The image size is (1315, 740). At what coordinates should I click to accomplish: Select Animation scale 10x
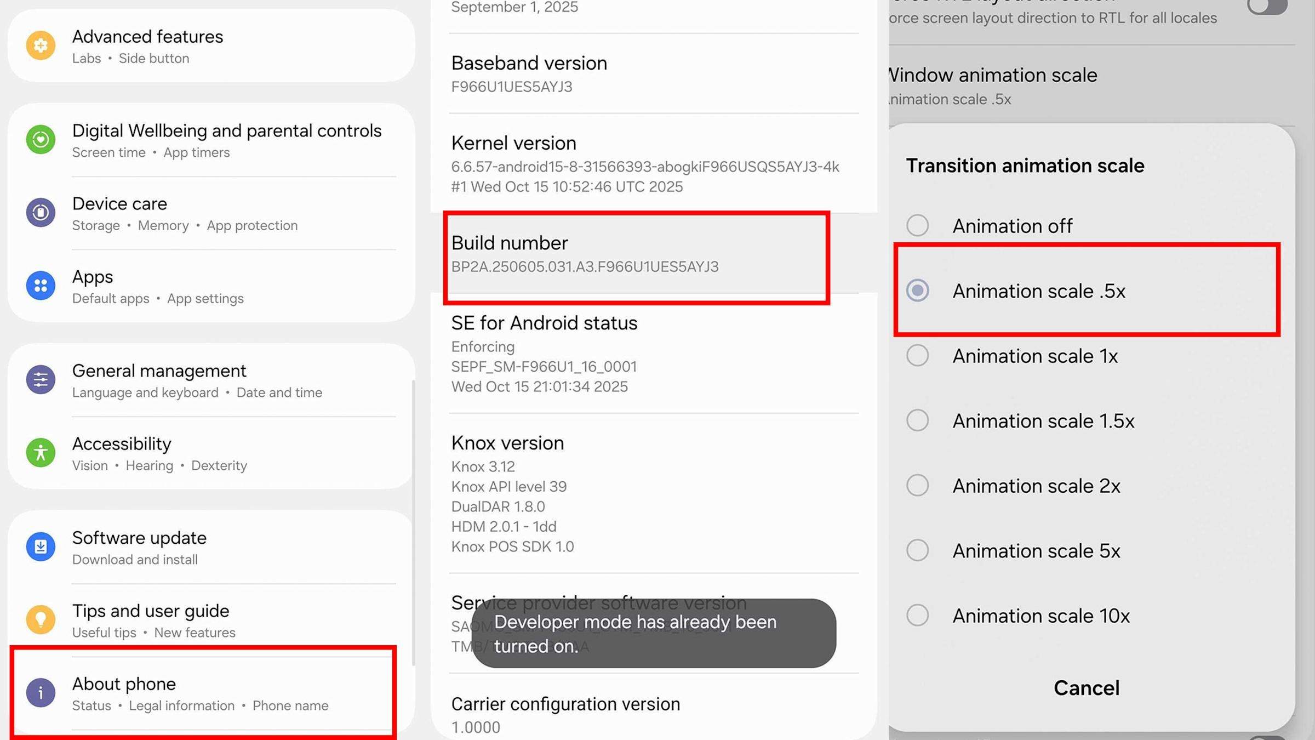pyautogui.click(x=917, y=615)
